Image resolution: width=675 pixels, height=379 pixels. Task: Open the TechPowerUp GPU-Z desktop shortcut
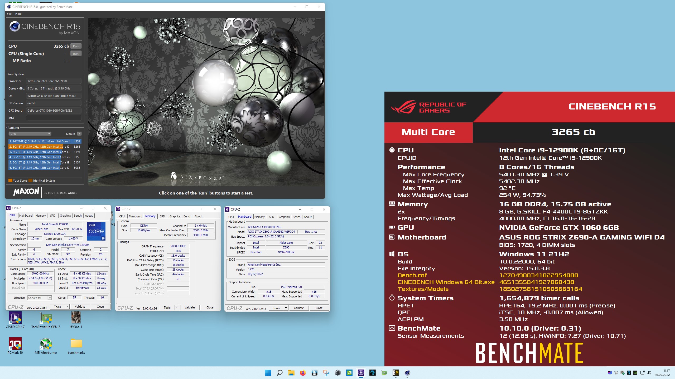(x=46, y=320)
